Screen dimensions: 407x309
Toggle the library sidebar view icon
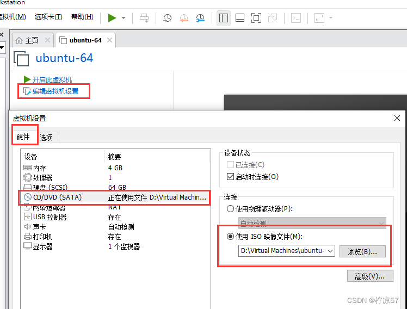(x=224, y=18)
